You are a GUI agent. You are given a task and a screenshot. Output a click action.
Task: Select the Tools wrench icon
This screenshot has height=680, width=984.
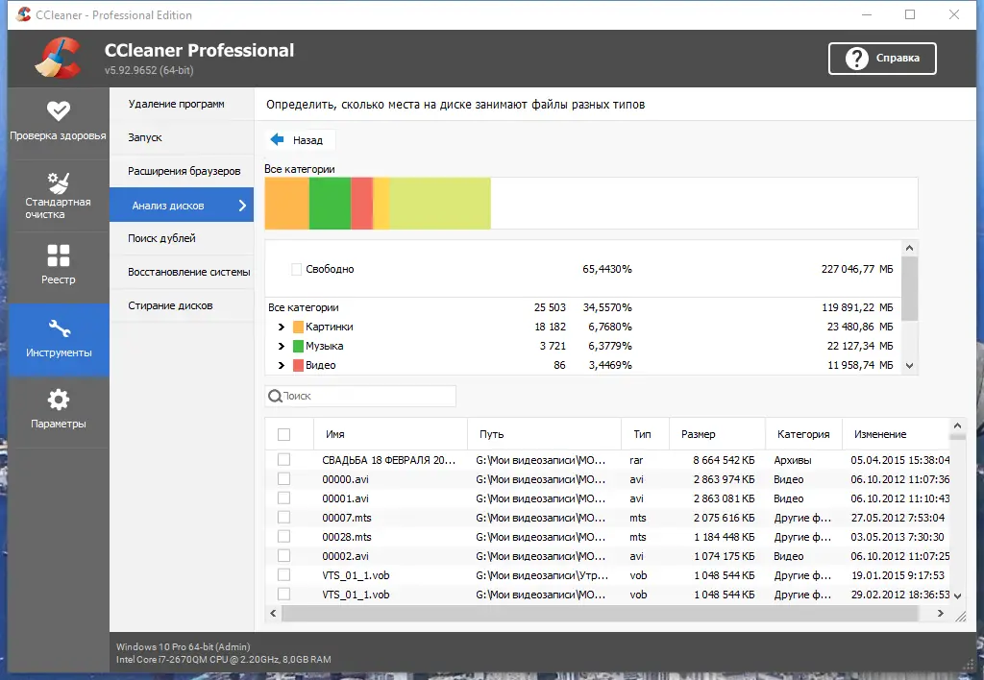tap(59, 328)
